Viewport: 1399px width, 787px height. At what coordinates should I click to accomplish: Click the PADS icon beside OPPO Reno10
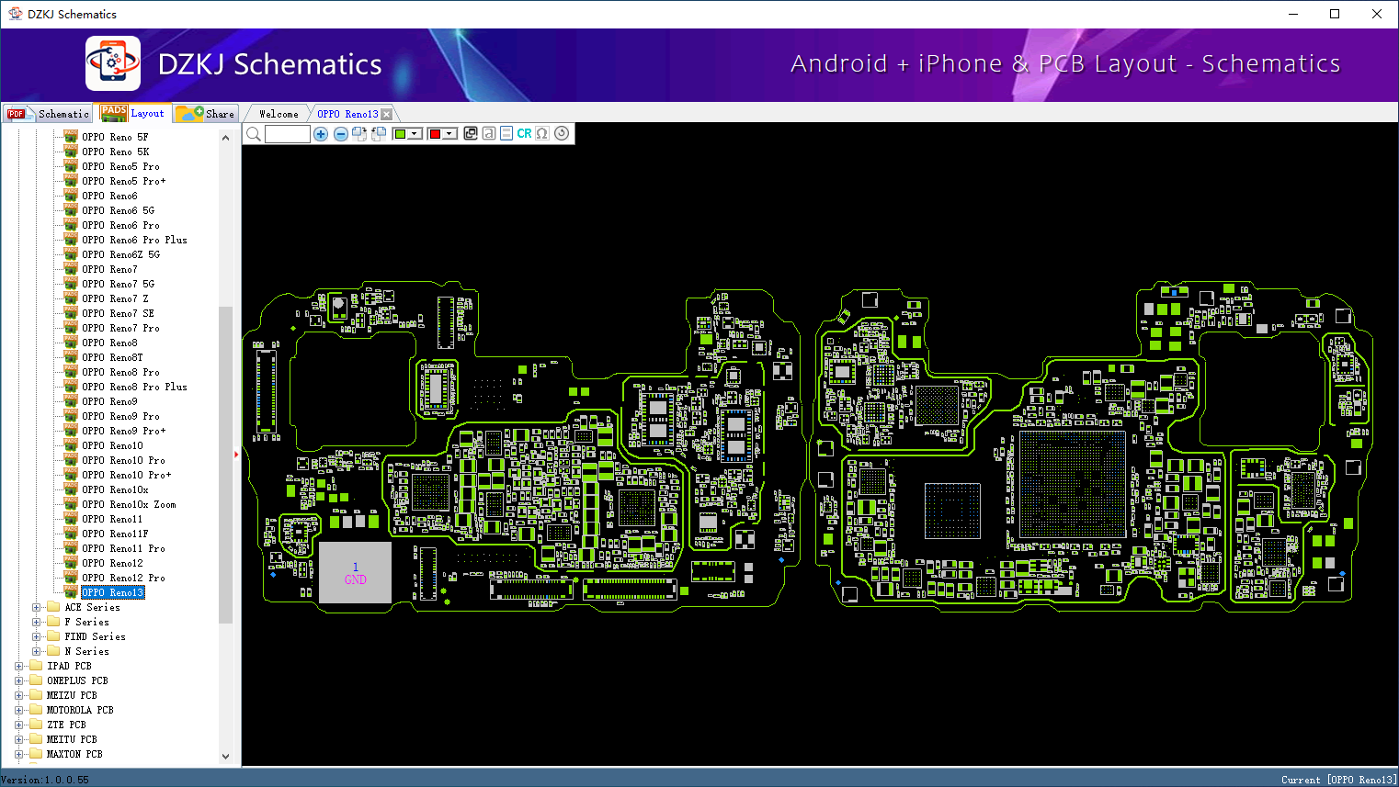(71, 444)
